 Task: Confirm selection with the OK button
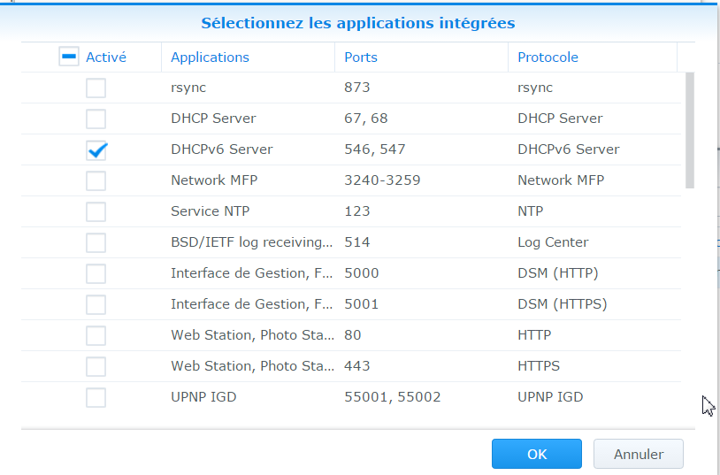tap(536, 454)
